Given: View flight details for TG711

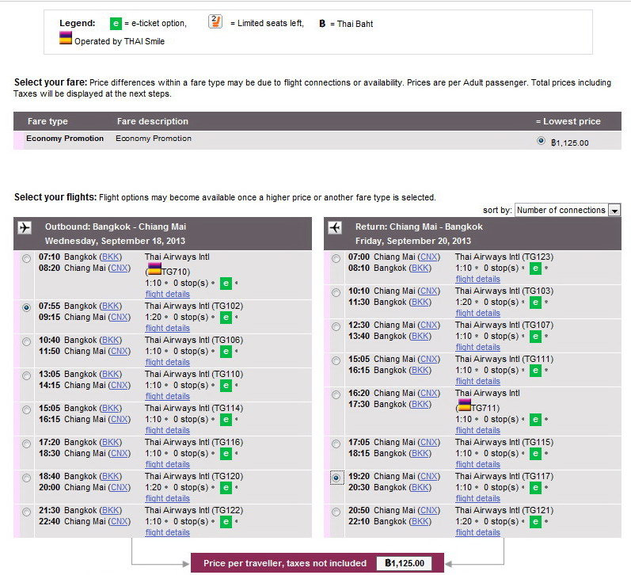Looking at the screenshot, I should point(477,430).
